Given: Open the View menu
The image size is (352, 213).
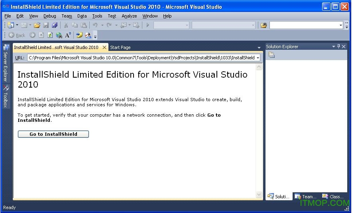Looking at the screenshot, I should pos(33,16).
